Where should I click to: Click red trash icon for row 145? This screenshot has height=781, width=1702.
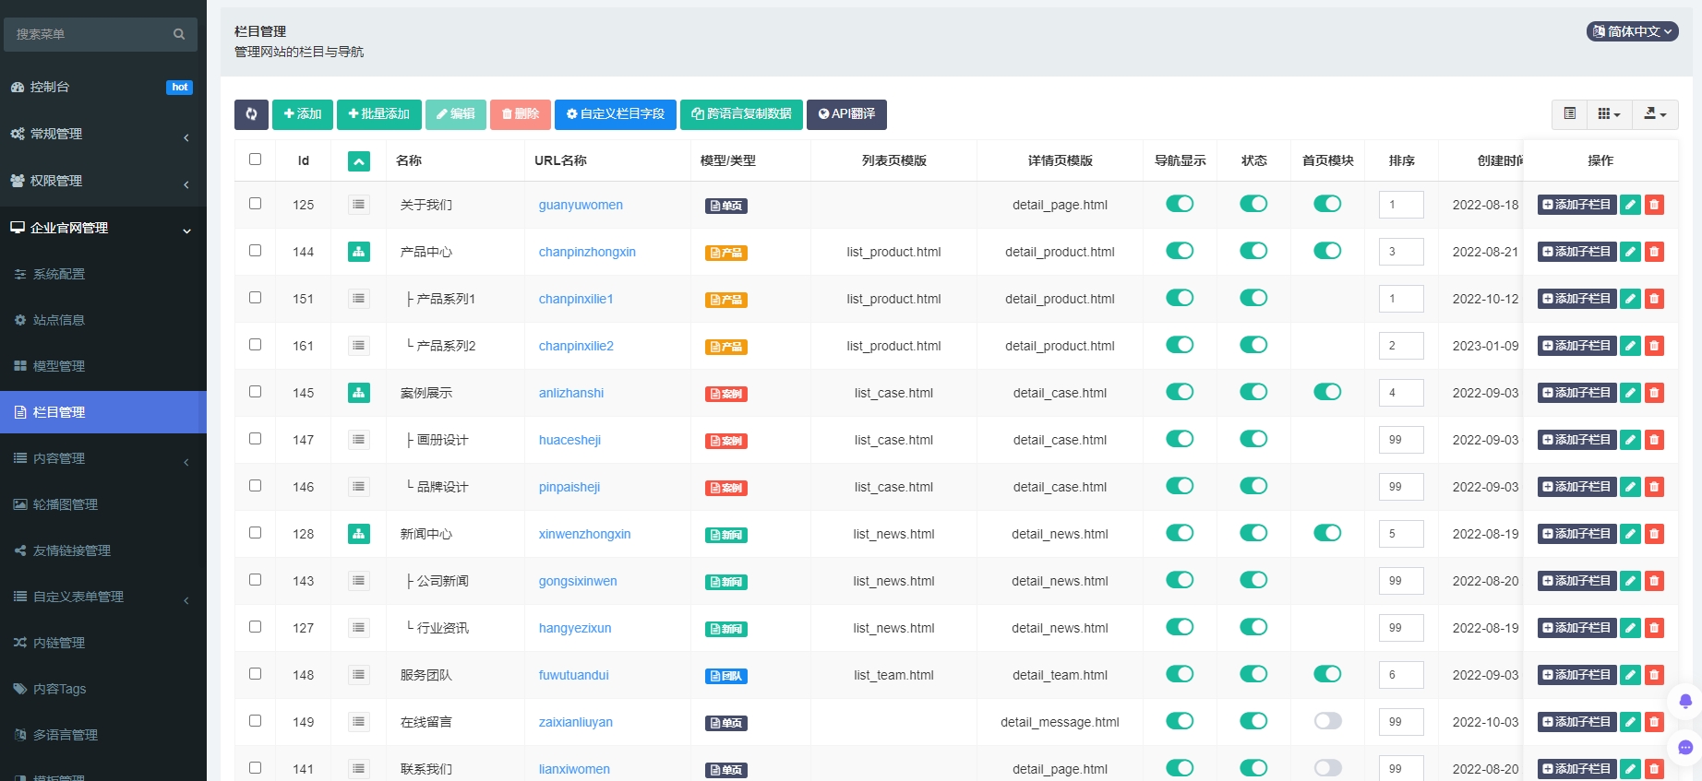pos(1654,393)
